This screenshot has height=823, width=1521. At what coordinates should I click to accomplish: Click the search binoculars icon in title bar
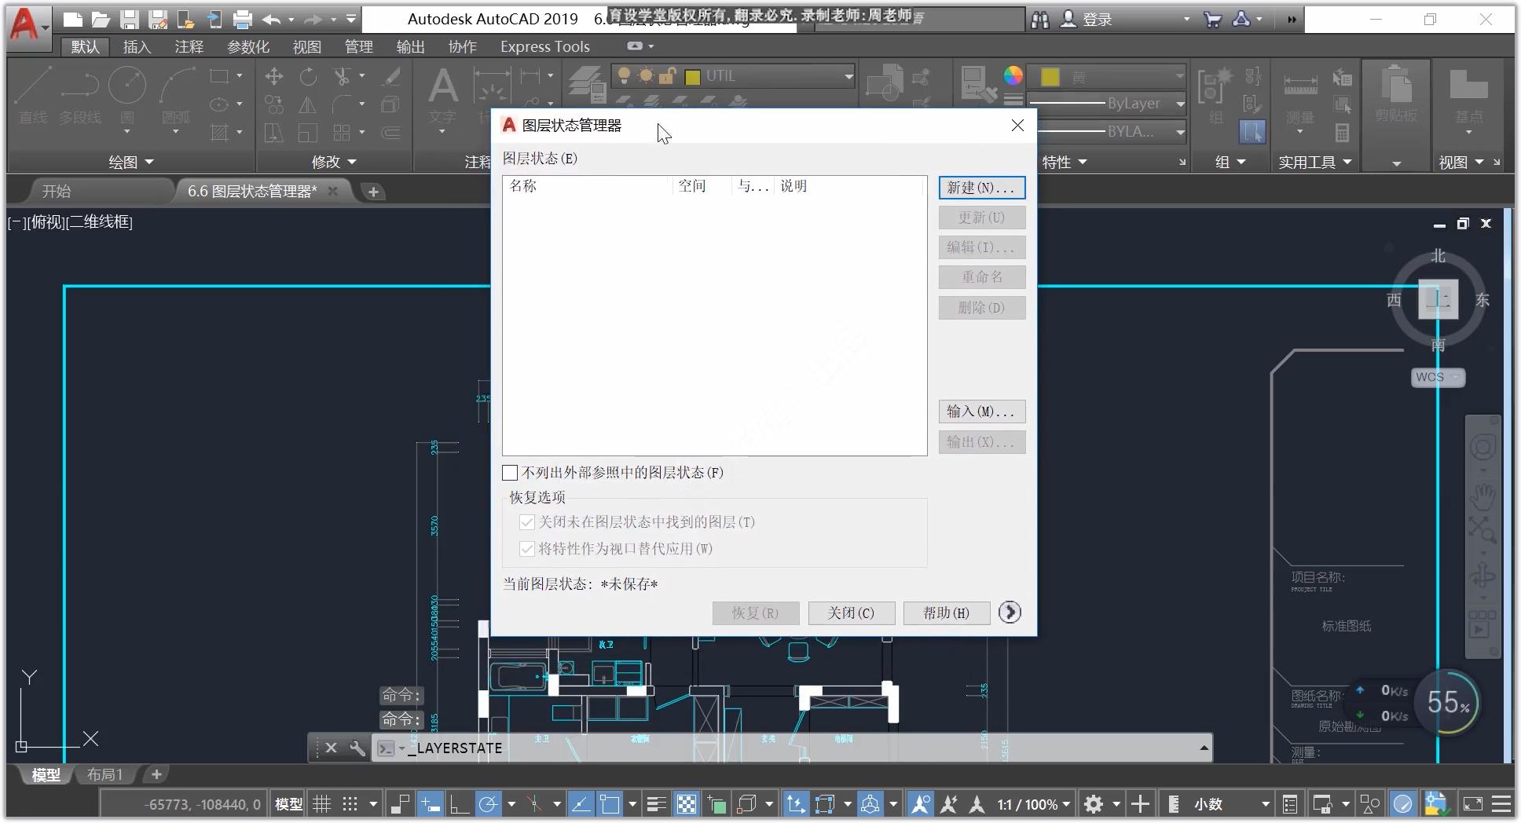click(1039, 20)
